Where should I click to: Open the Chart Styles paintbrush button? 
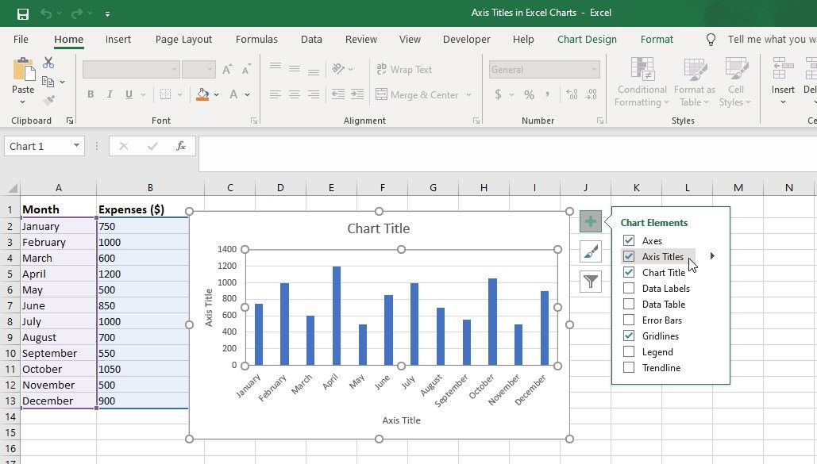591,251
